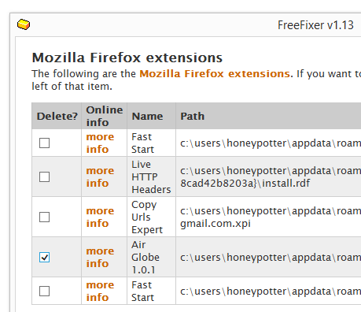Select the Air Globe extension path cell
Viewport: 361px width, 312px height.
269,257
